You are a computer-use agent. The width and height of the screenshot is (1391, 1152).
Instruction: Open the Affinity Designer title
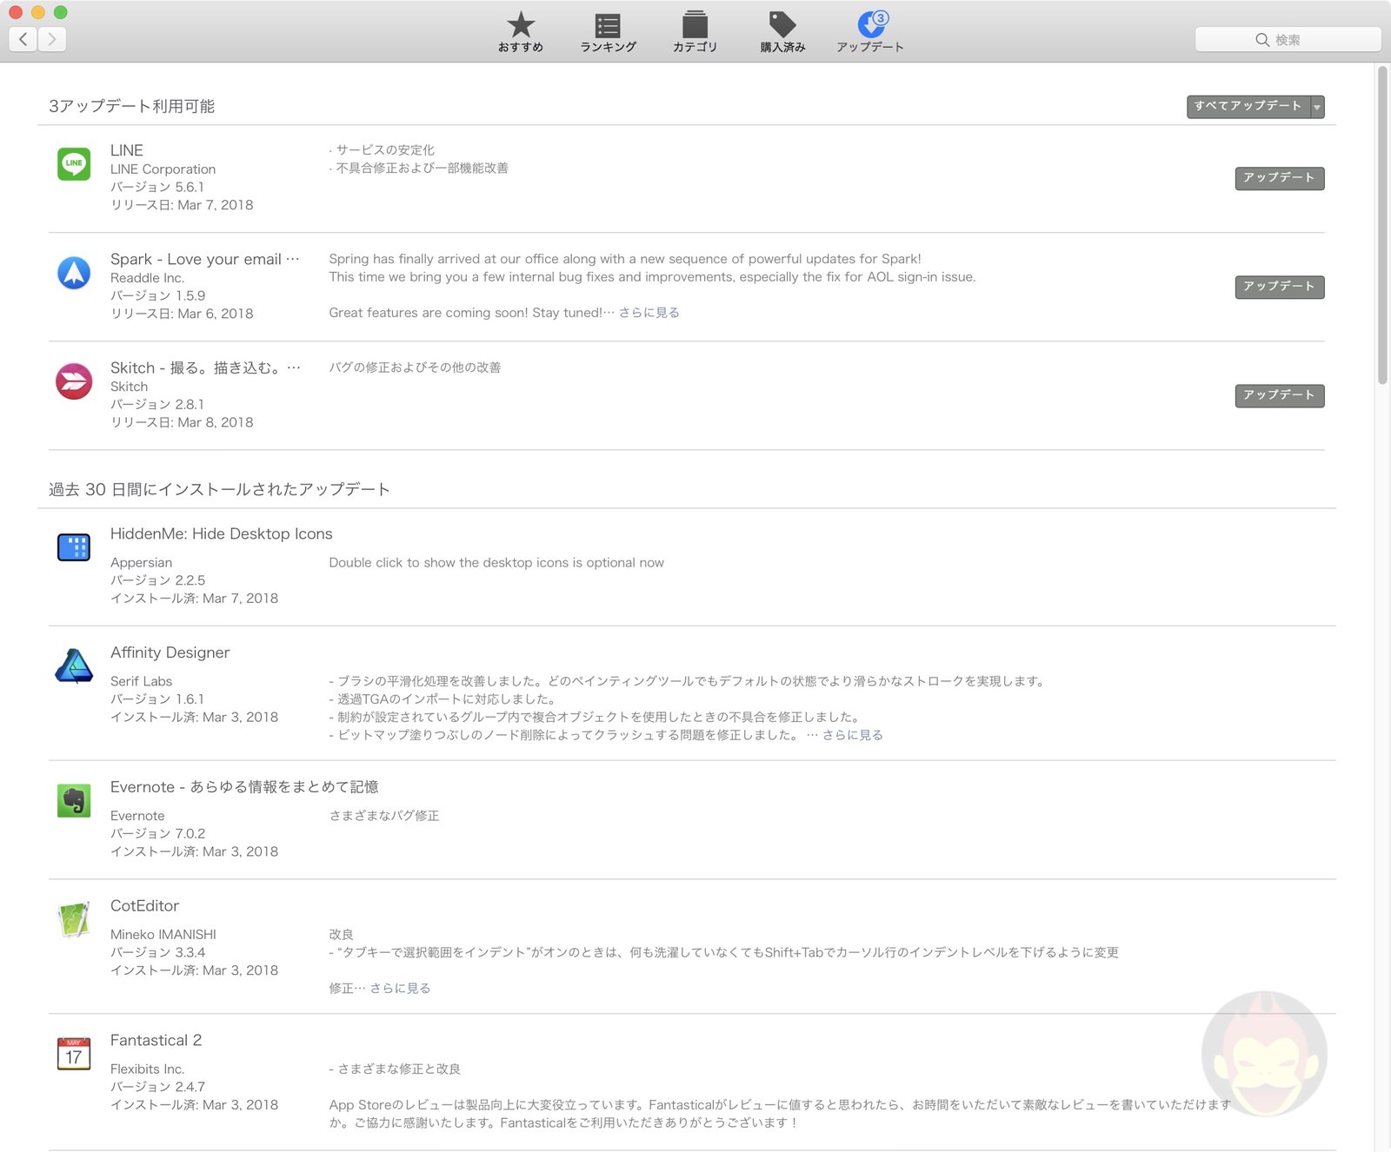click(x=170, y=652)
